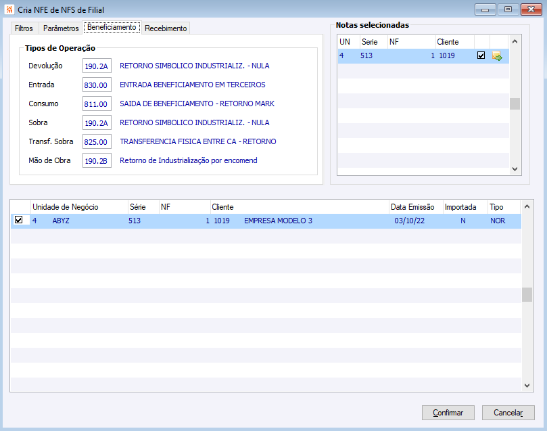Click the Entrada field containing 830.00
Image resolution: width=547 pixels, height=431 pixels.
97,85
